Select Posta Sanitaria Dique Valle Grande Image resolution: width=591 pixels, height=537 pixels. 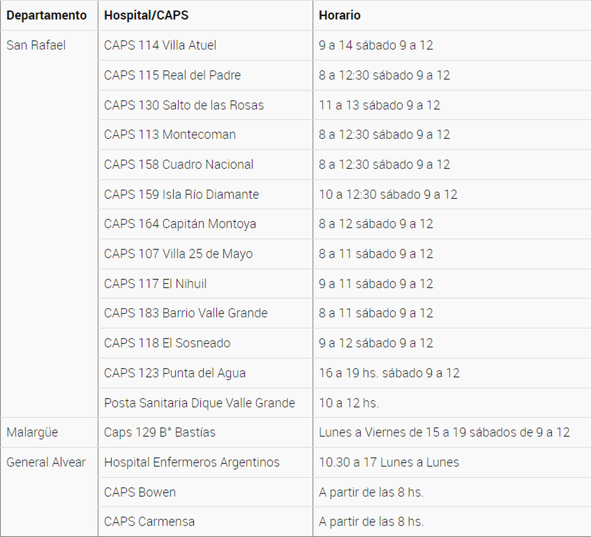coord(199,403)
